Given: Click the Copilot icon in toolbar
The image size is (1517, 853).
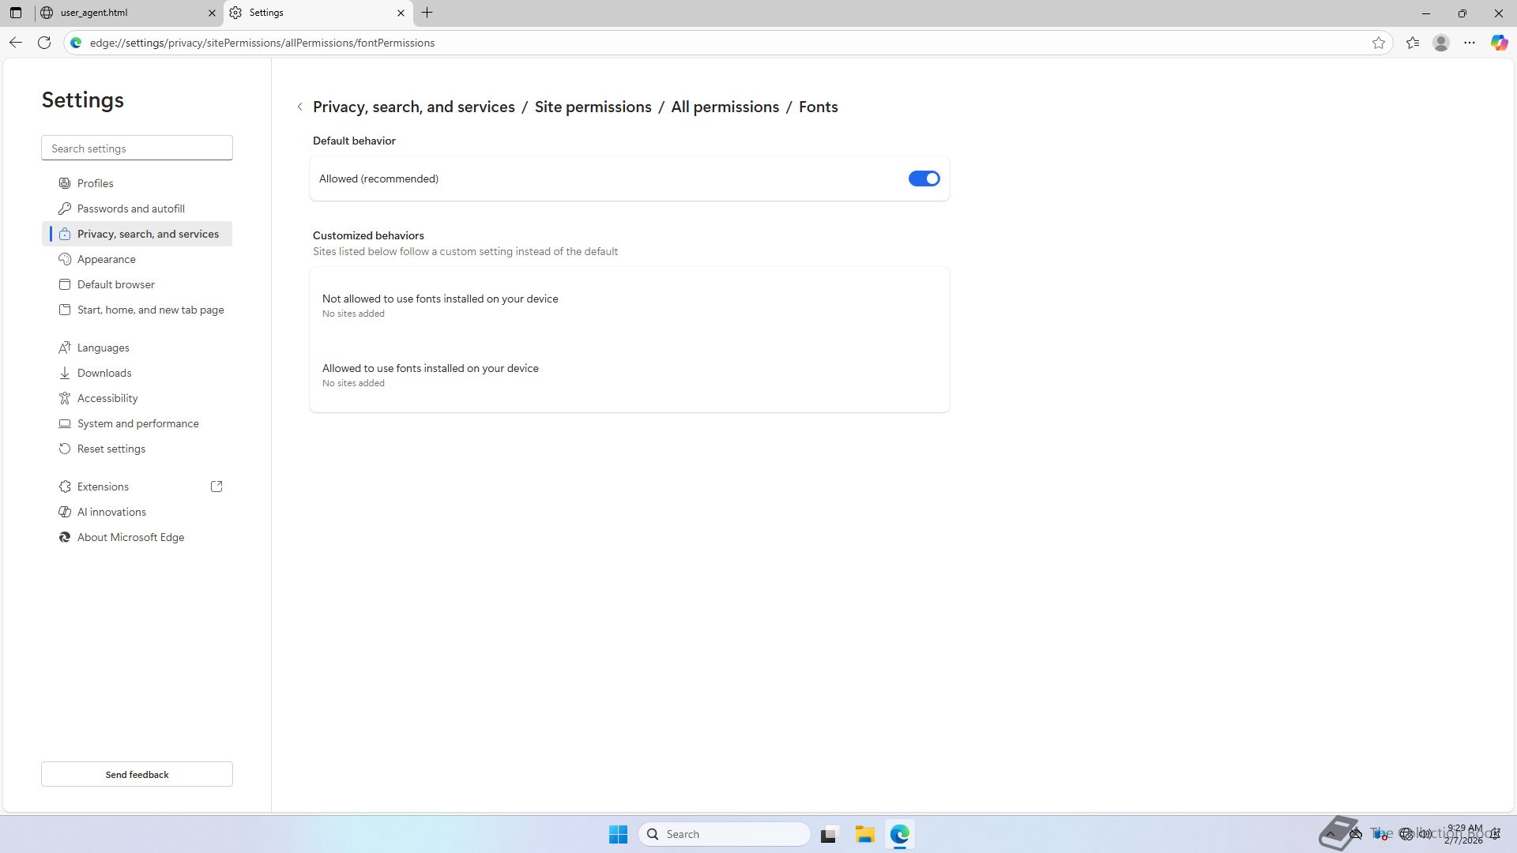Looking at the screenshot, I should point(1499,43).
